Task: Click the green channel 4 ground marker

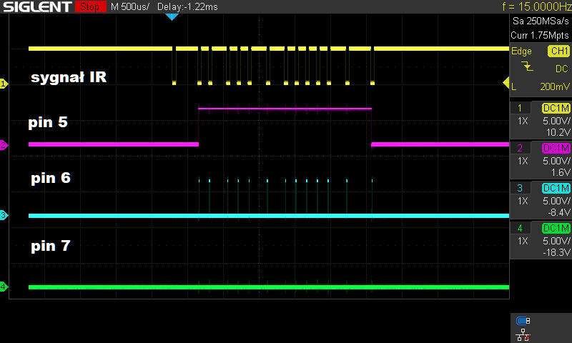Action: (4, 287)
